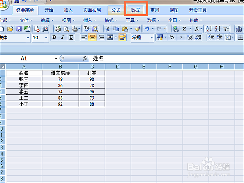244x183 pixels.
Task: Apply Percent Style with the % icon
Action: coord(173,38)
